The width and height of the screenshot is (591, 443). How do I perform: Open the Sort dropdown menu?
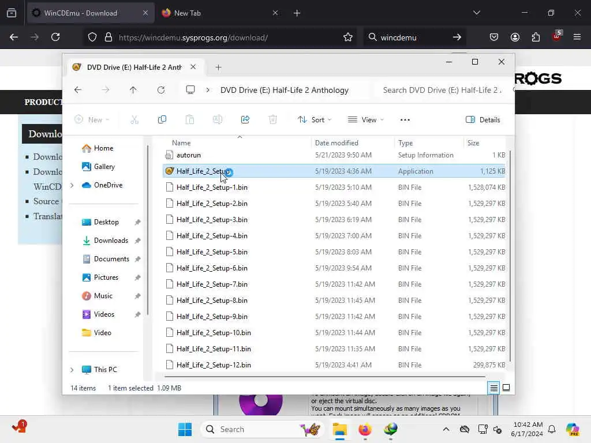[315, 120]
